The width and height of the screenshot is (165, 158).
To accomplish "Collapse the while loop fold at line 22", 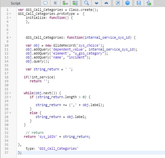I will pos(10,93).
